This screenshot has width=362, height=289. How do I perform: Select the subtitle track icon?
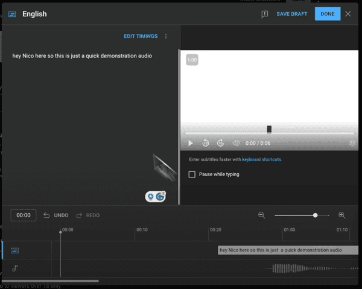click(x=15, y=250)
